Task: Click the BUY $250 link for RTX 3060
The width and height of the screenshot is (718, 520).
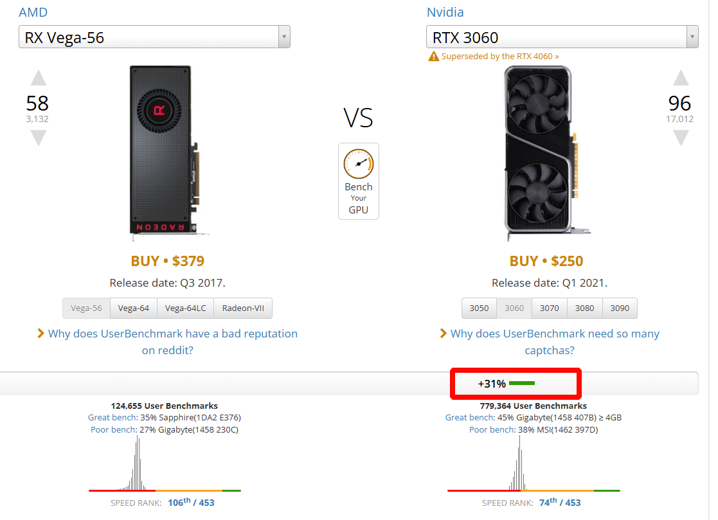Action: [546, 261]
